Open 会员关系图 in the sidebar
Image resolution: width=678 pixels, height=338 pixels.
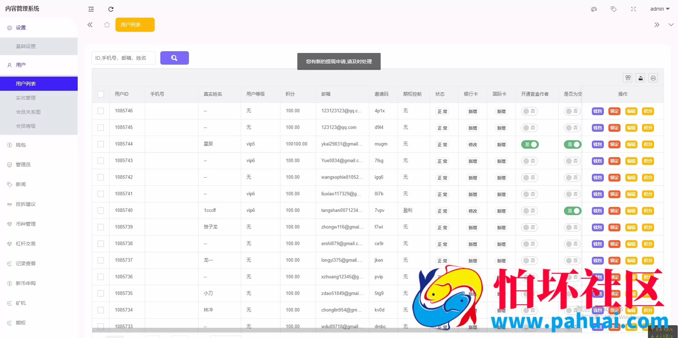(39, 112)
